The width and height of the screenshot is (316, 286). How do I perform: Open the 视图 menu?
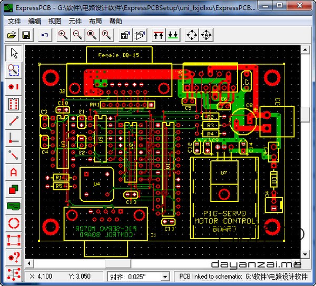[55, 21]
